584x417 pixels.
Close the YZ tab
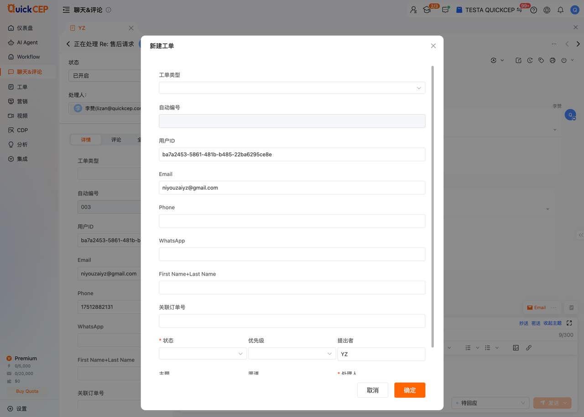[x=131, y=28]
